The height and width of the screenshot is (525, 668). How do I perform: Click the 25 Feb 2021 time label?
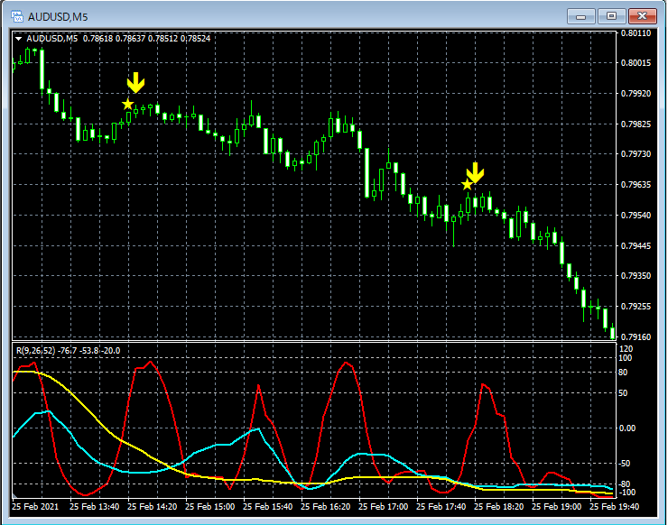[x=35, y=507]
